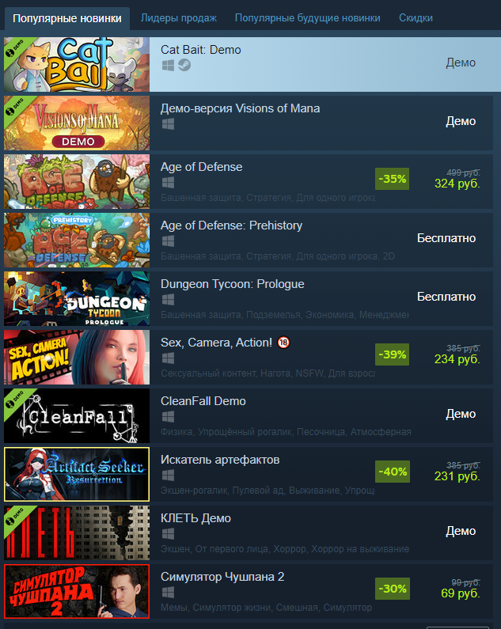Click Windows icon under CleanFall Demo
501x629 pixels.
pyautogui.click(x=168, y=417)
